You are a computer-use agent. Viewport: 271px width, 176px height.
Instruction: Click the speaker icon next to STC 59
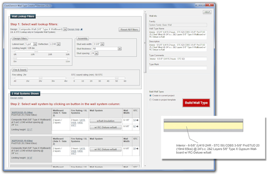point(138,149)
